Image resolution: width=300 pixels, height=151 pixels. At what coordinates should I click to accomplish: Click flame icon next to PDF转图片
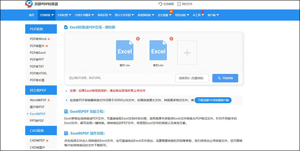pyautogui.click(x=47, y=46)
